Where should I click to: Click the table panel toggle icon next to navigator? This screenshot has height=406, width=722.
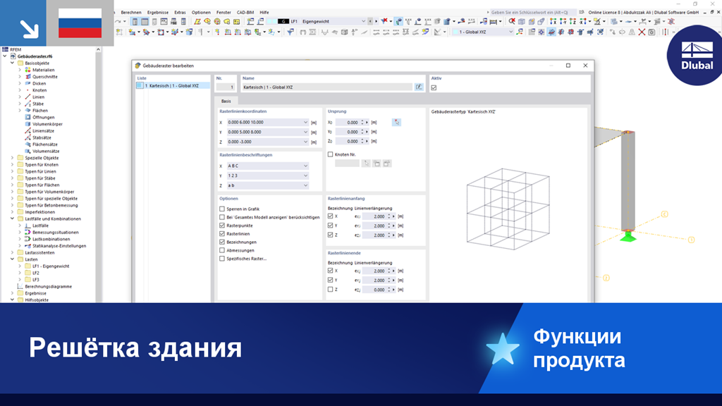145,21
